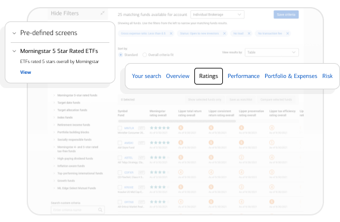Image resolution: width=340 pixels, height=222 pixels.
Task: Click the NTF badge in the first fund row
Action: pos(141,128)
